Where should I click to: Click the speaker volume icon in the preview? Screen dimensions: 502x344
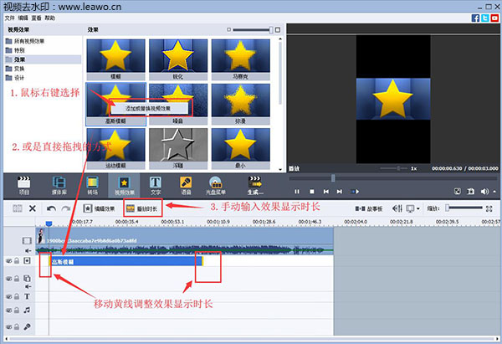[x=484, y=191]
